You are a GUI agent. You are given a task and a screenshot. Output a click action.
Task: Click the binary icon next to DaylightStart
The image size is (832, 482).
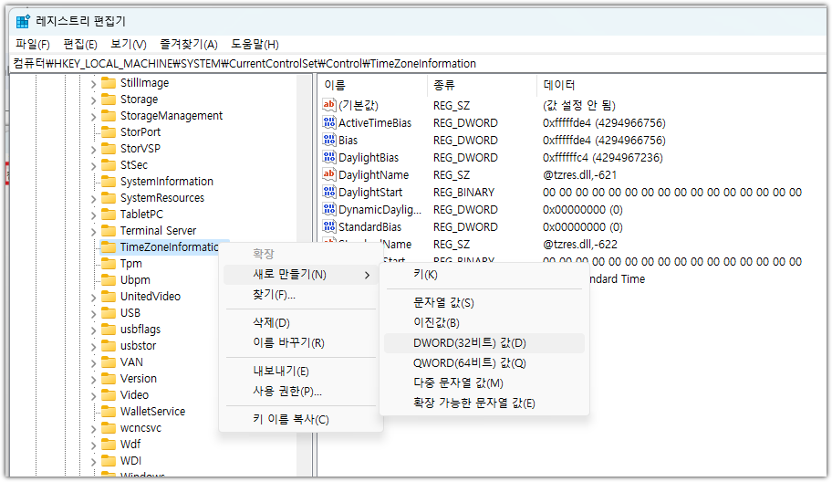(329, 193)
